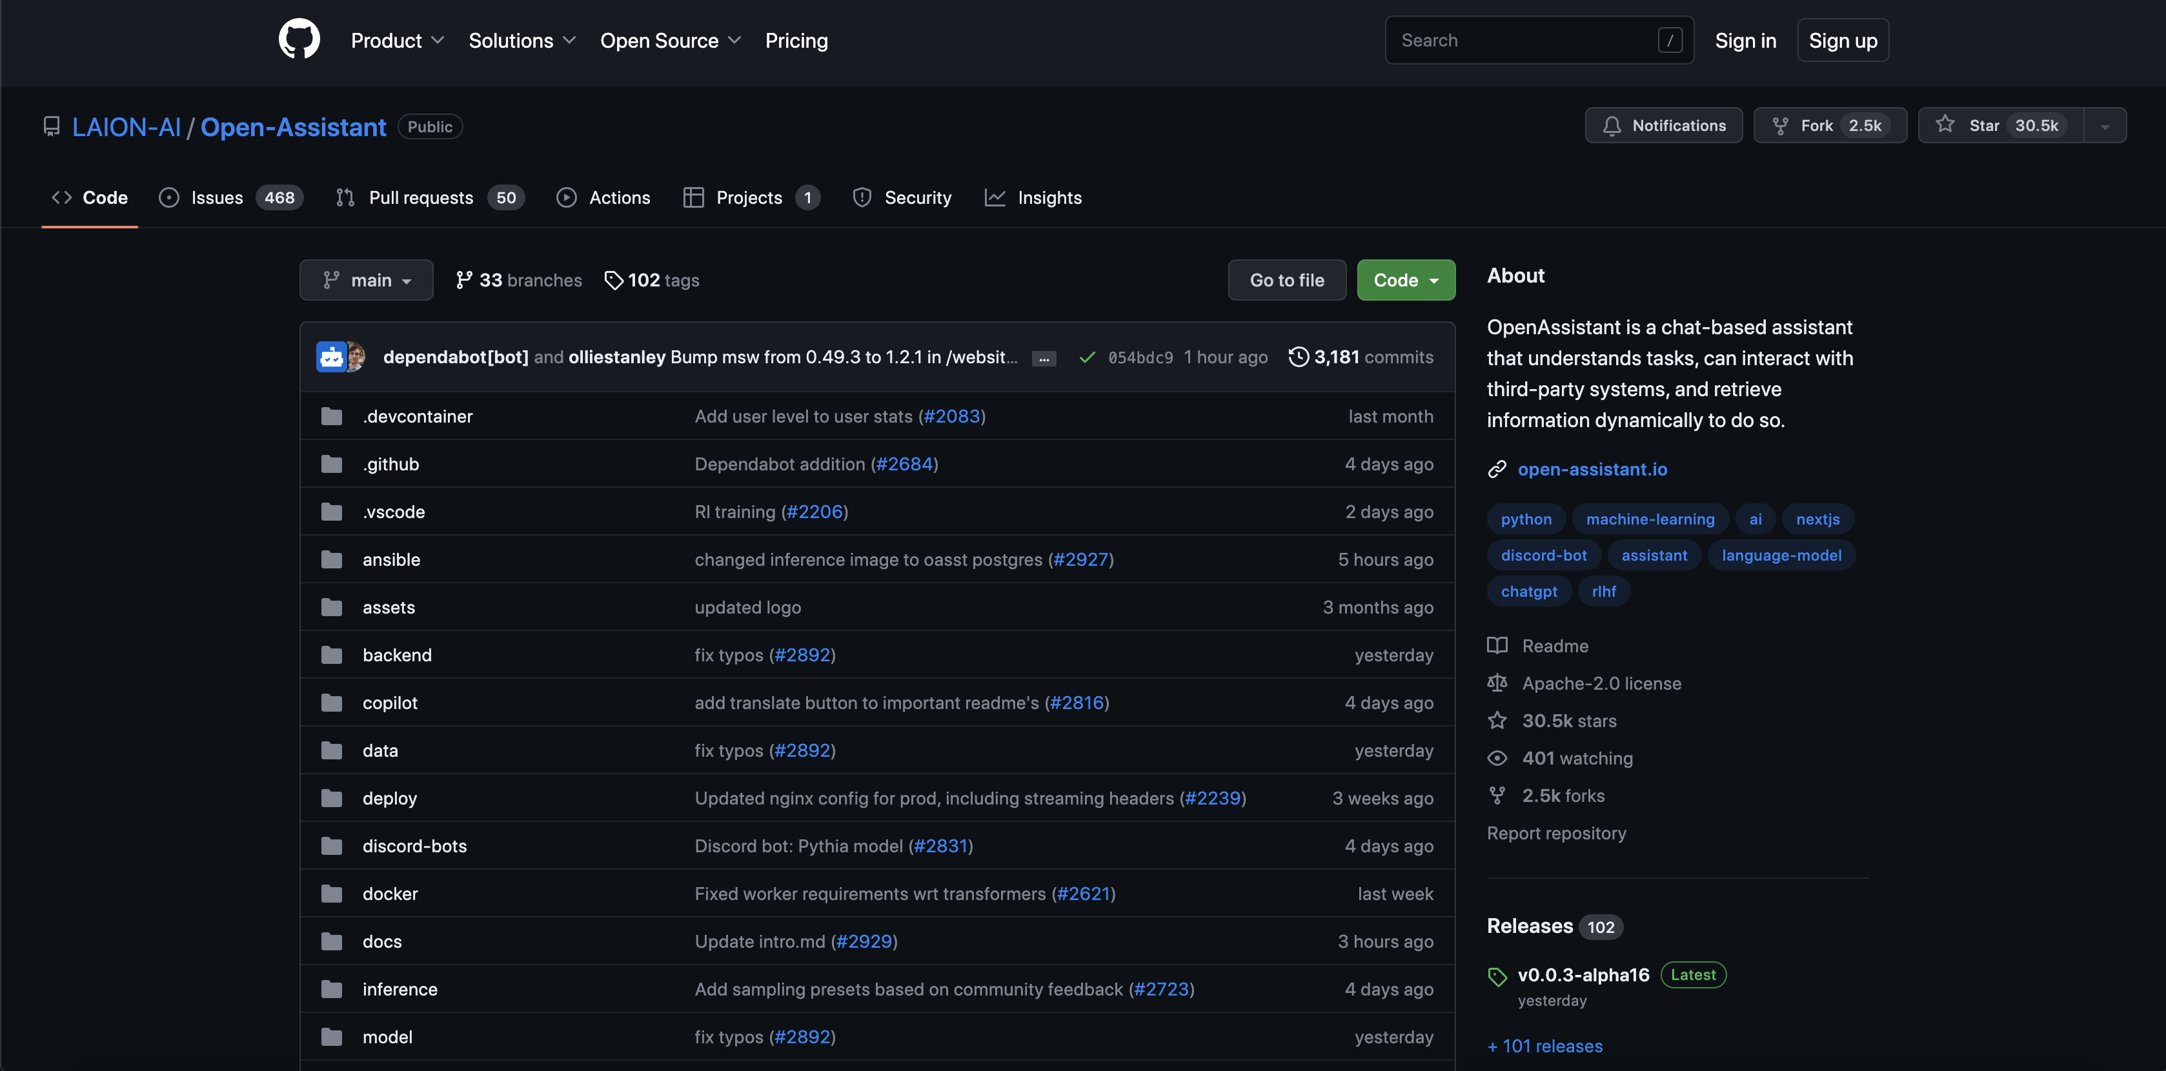Image resolution: width=2166 pixels, height=1071 pixels.
Task: Switch to the Issues tab
Action: coord(230,197)
